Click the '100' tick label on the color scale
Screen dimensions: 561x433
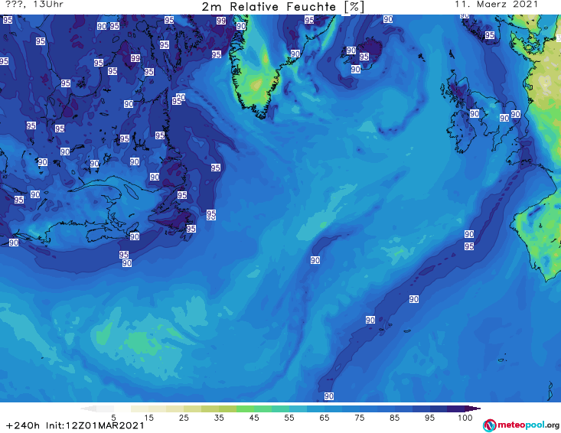pos(465,418)
